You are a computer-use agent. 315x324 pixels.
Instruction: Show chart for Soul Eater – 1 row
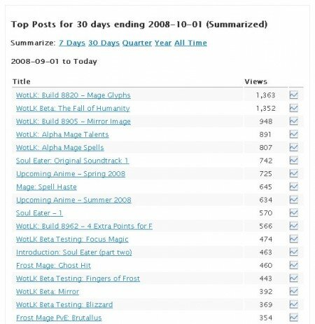point(294,212)
